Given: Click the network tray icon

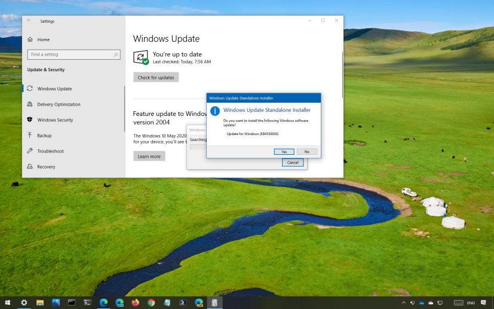Looking at the screenshot, I should (x=440, y=303).
